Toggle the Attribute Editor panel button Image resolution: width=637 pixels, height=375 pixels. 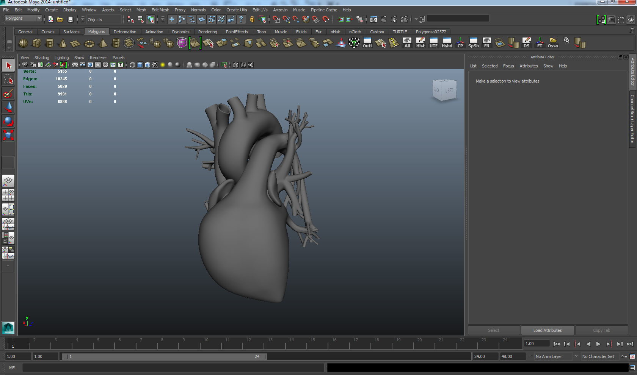pos(611,20)
